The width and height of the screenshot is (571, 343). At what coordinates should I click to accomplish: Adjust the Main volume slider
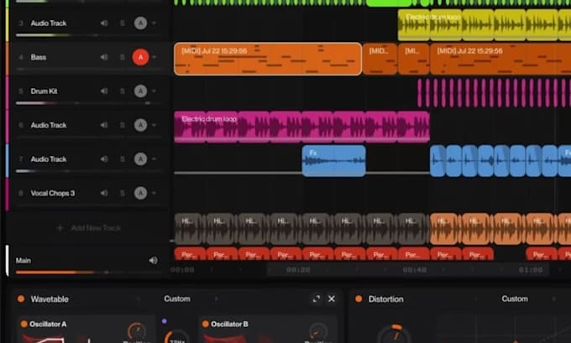(88, 272)
